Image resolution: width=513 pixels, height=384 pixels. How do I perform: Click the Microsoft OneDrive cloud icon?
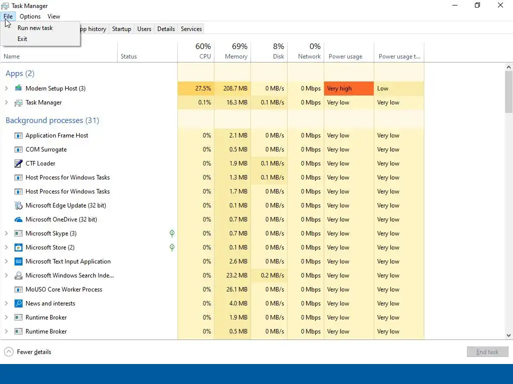coord(19,219)
